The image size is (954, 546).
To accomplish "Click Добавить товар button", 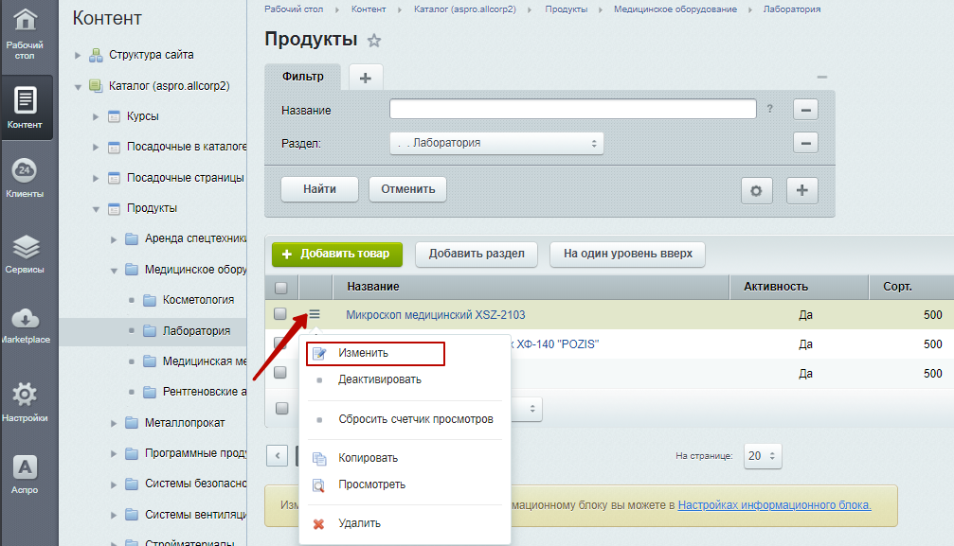I will click(337, 254).
